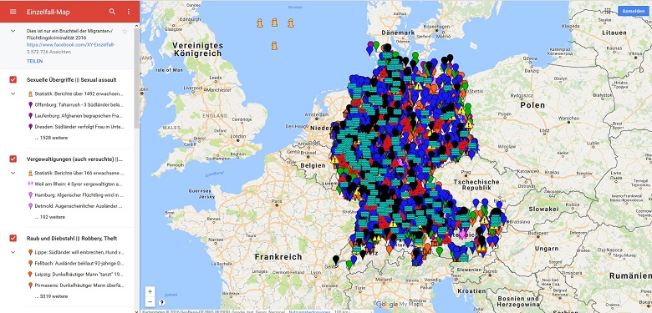The width and height of the screenshot is (652, 313).
Task: Collapse the map description chevron
Action: (13, 31)
